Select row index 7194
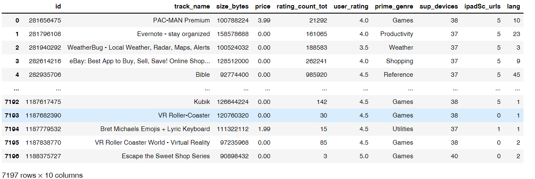535x179 pixels. pyautogui.click(x=12, y=129)
